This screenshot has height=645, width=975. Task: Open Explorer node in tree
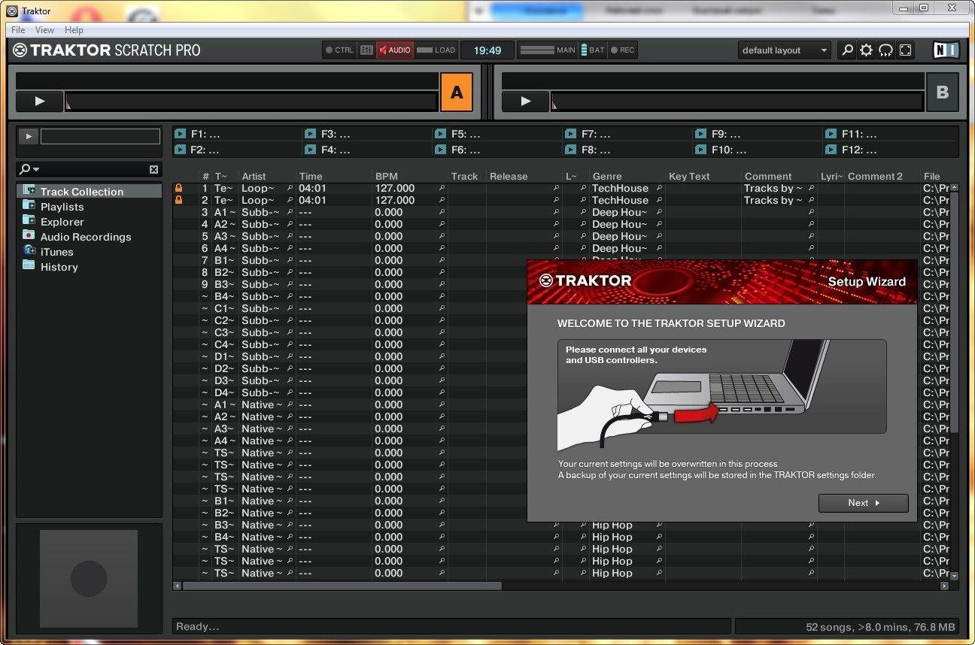click(62, 222)
